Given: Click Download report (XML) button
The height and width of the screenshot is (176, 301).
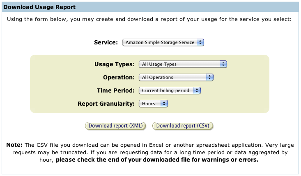Looking at the screenshot, I should 115,126.
